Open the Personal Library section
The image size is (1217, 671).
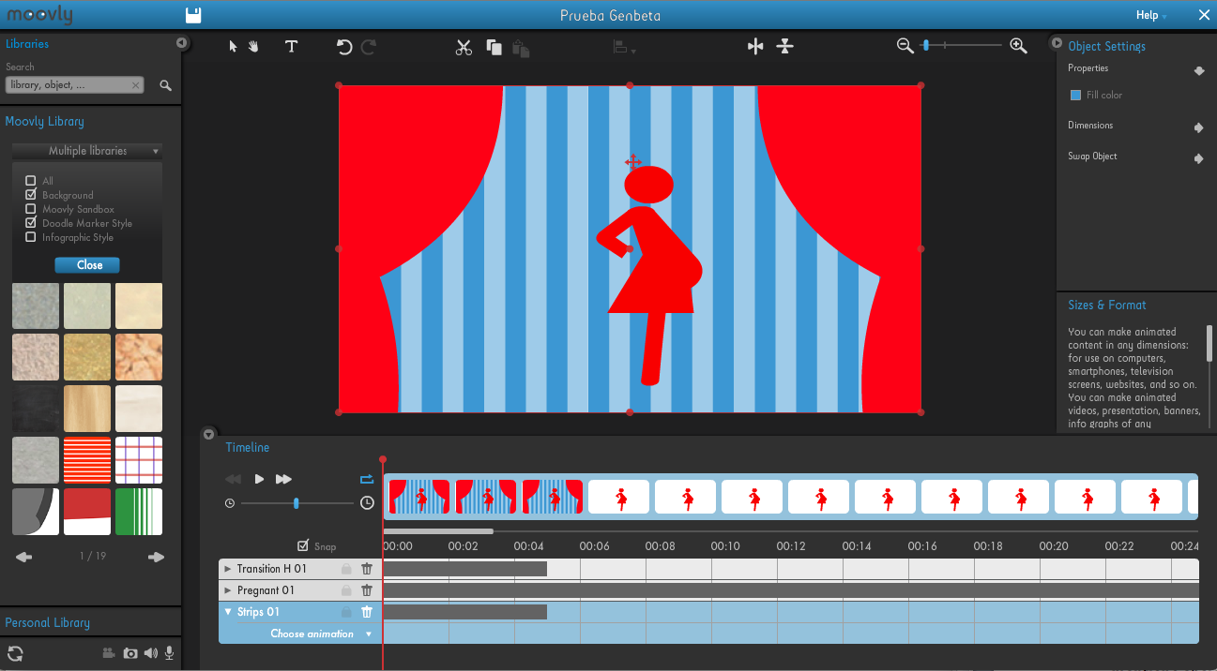coord(47,622)
